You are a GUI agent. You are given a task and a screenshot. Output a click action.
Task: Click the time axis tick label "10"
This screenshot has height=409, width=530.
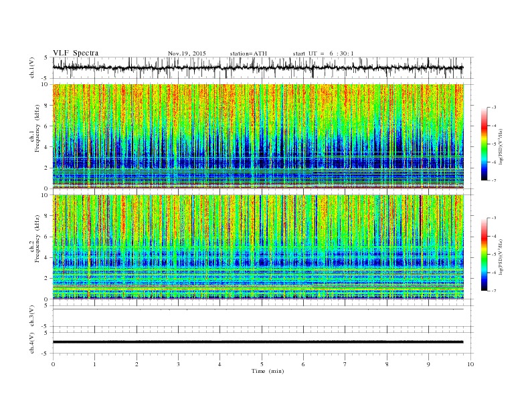[x=470, y=364]
